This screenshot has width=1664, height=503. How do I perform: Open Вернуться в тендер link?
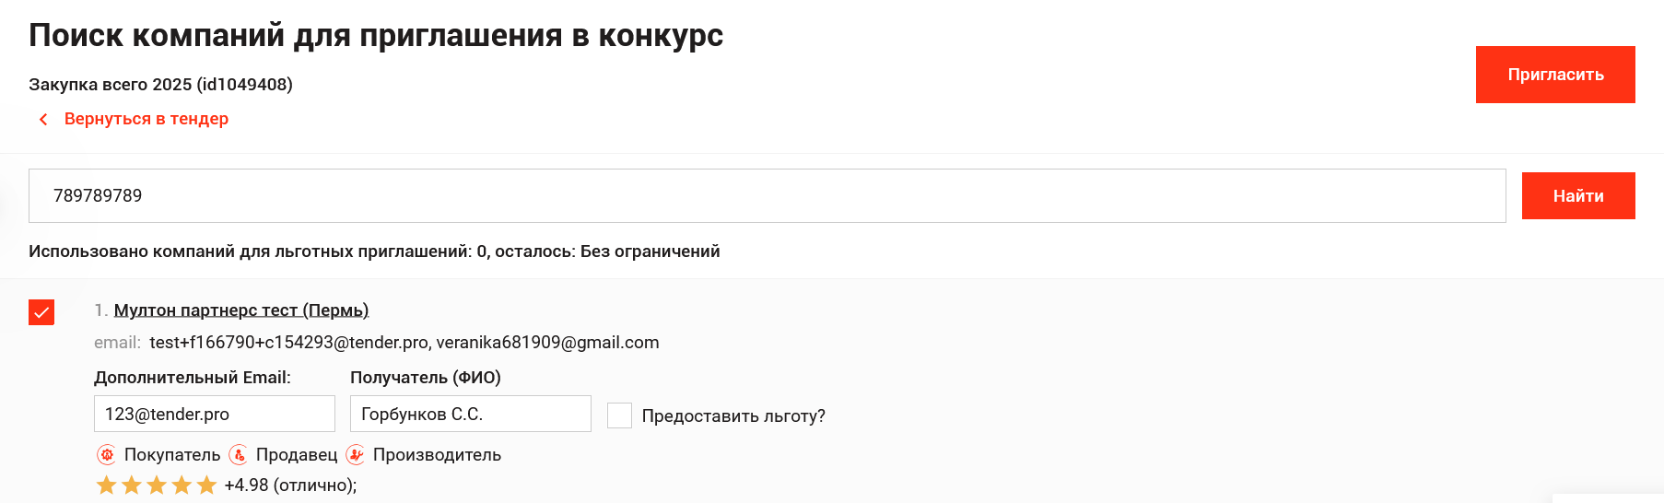click(x=146, y=119)
